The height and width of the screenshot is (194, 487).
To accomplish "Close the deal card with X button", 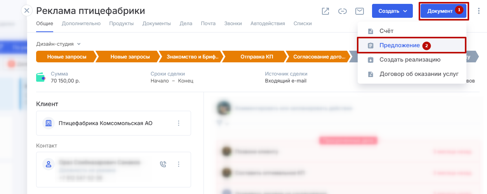I will tap(26, 11).
